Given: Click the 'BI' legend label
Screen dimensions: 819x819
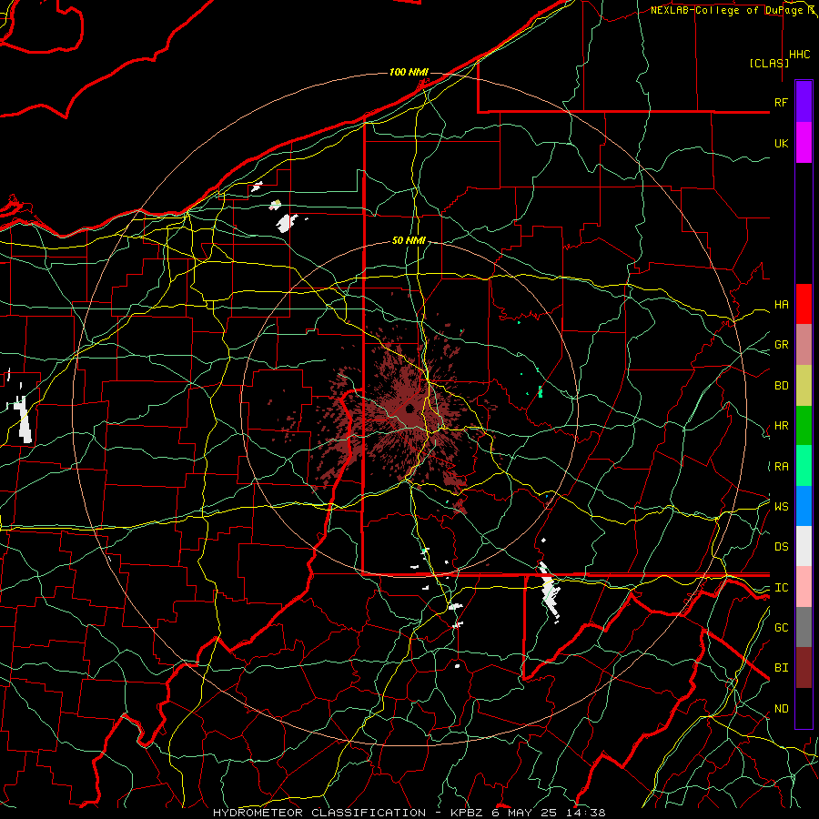Looking at the screenshot, I should pos(781,668).
